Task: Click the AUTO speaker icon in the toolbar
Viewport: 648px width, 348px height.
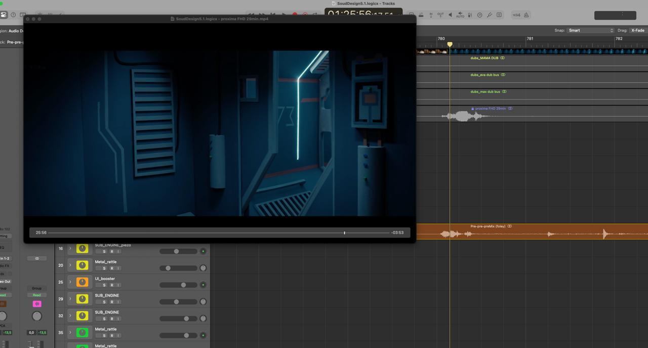Action: click(x=460, y=15)
